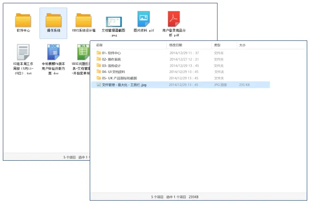Open the 用户登录竞品分析.pdf file icon
311x203 pixels.
(174, 19)
